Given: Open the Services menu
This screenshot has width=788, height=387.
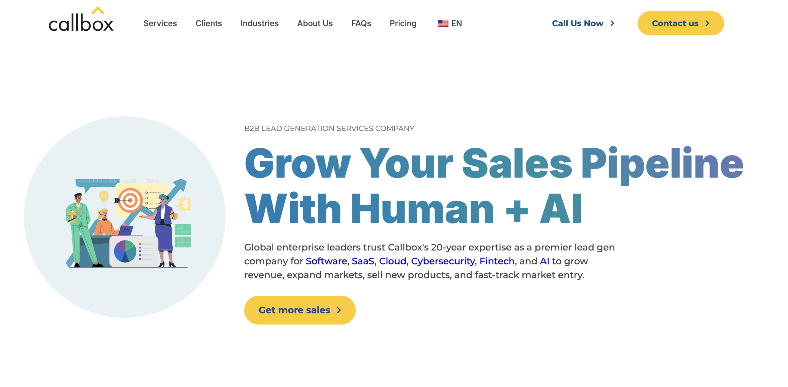Looking at the screenshot, I should click(x=160, y=23).
